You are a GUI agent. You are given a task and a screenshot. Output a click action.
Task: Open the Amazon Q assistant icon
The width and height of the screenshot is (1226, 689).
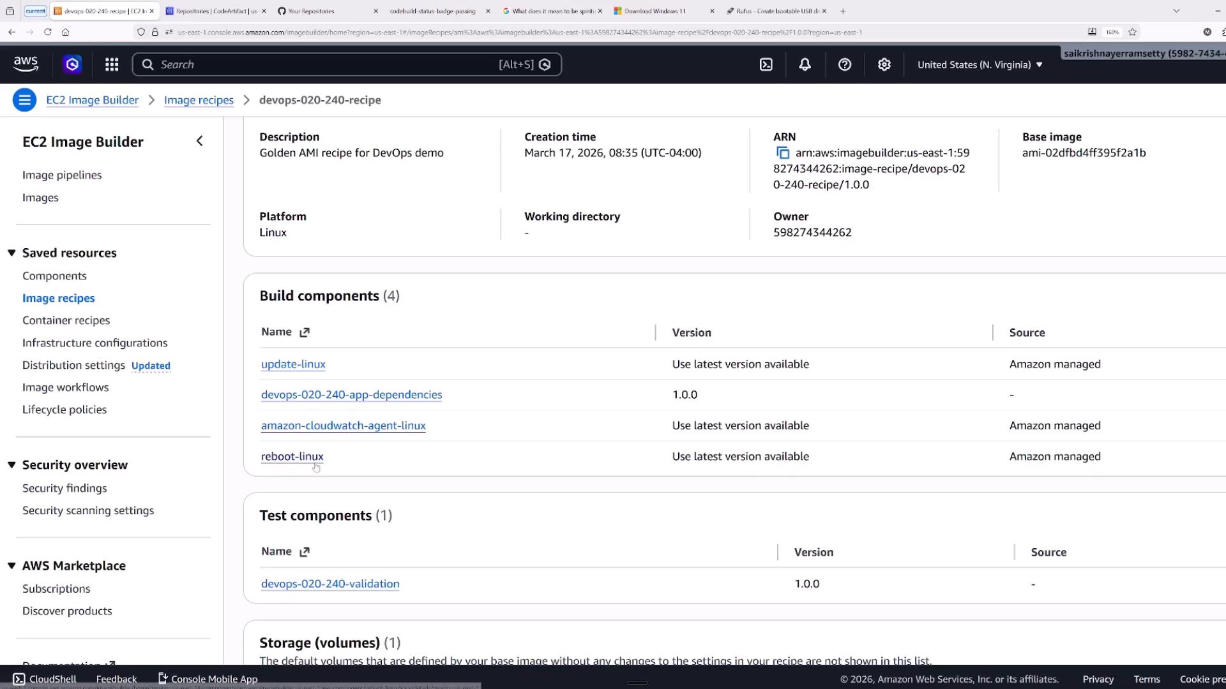(x=72, y=64)
